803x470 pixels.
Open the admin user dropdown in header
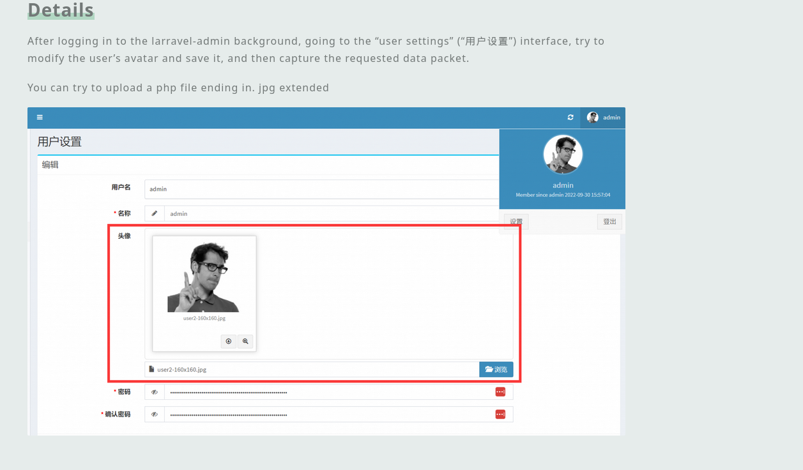coord(603,117)
